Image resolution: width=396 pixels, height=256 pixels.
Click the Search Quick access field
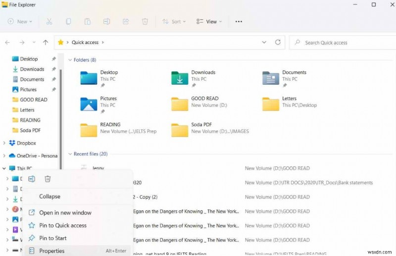pos(343,43)
